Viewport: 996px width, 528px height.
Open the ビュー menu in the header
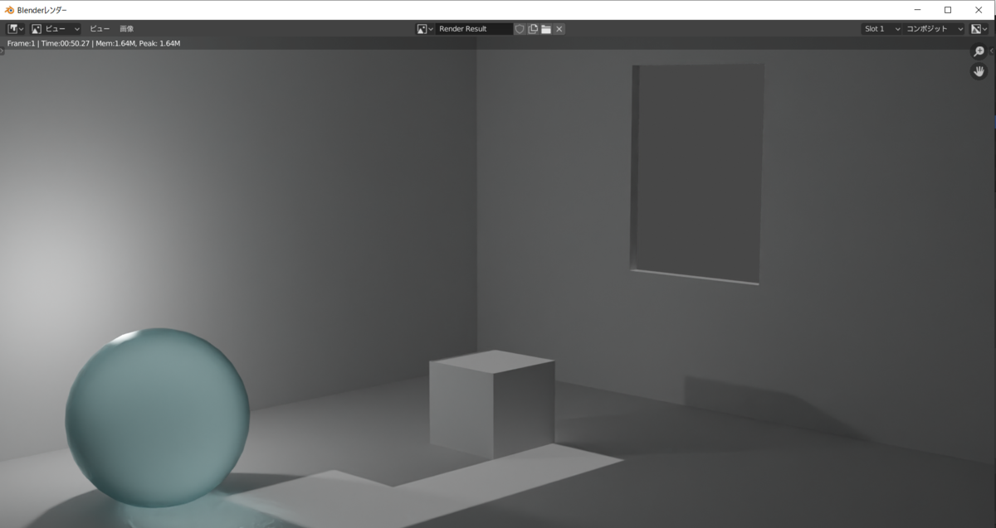[x=100, y=28]
